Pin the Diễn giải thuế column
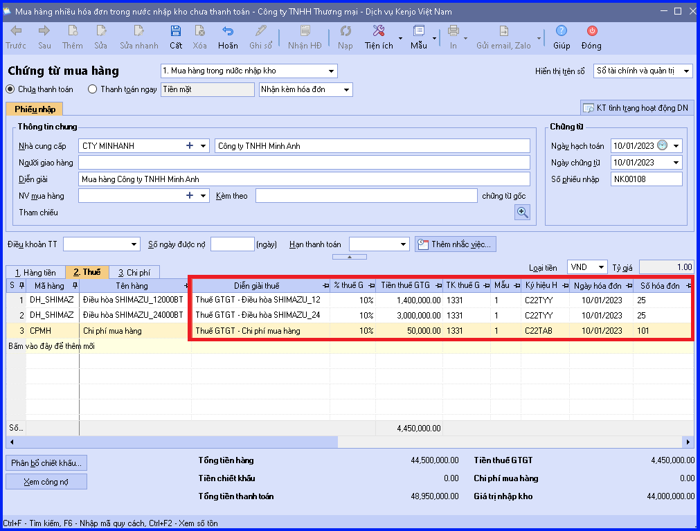This screenshot has height=531, width=700. [326, 286]
